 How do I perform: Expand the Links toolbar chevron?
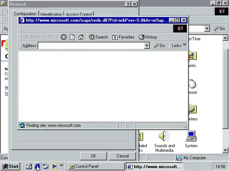[x=185, y=44]
